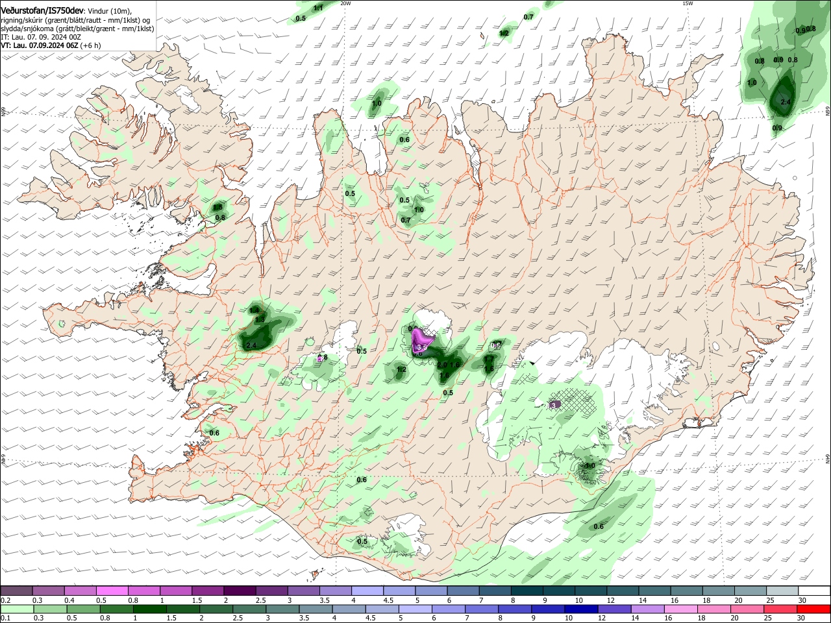The height and width of the screenshot is (623, 831).
Task: Click the '1.0' value over the southeast glacier peak
Action: (590, 465)
